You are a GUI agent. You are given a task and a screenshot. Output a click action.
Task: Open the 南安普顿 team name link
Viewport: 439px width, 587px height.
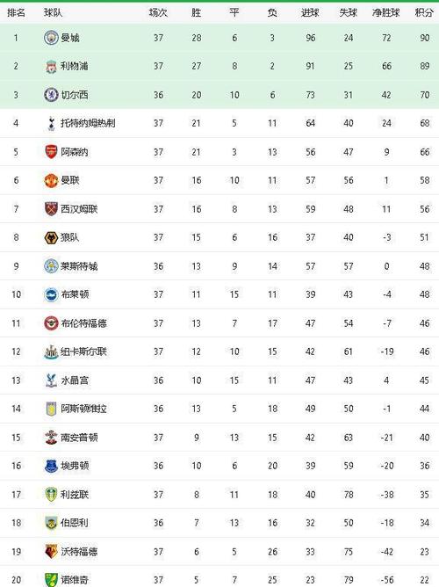pyautogui.click(x=79, y=438)
